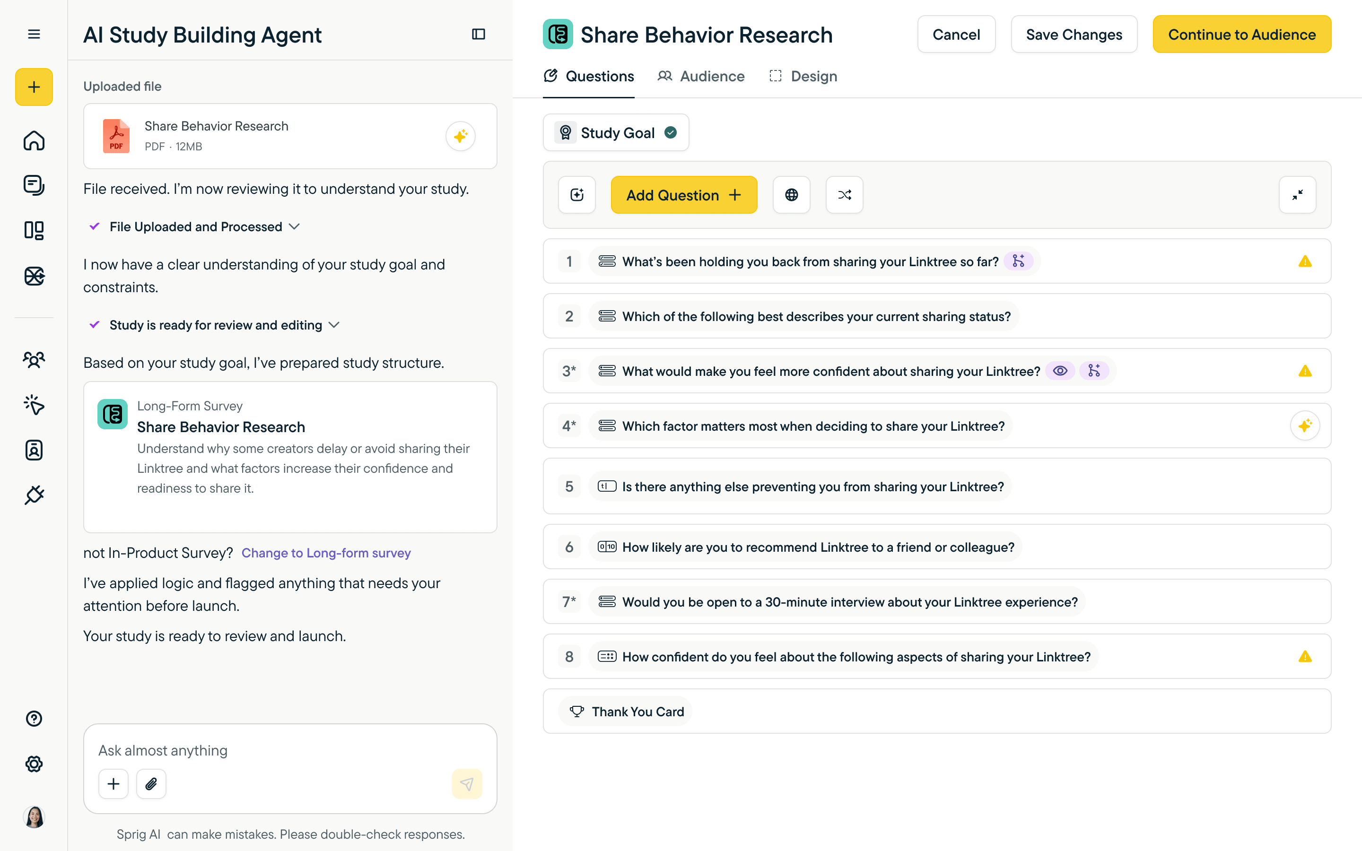This screenshot has width=1362, height=851.
Task: Click the warning triangle on question 3
Action: coord(1305,371)
